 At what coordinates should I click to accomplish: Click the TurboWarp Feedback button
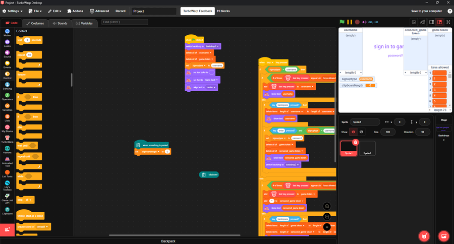click(198, 11)
